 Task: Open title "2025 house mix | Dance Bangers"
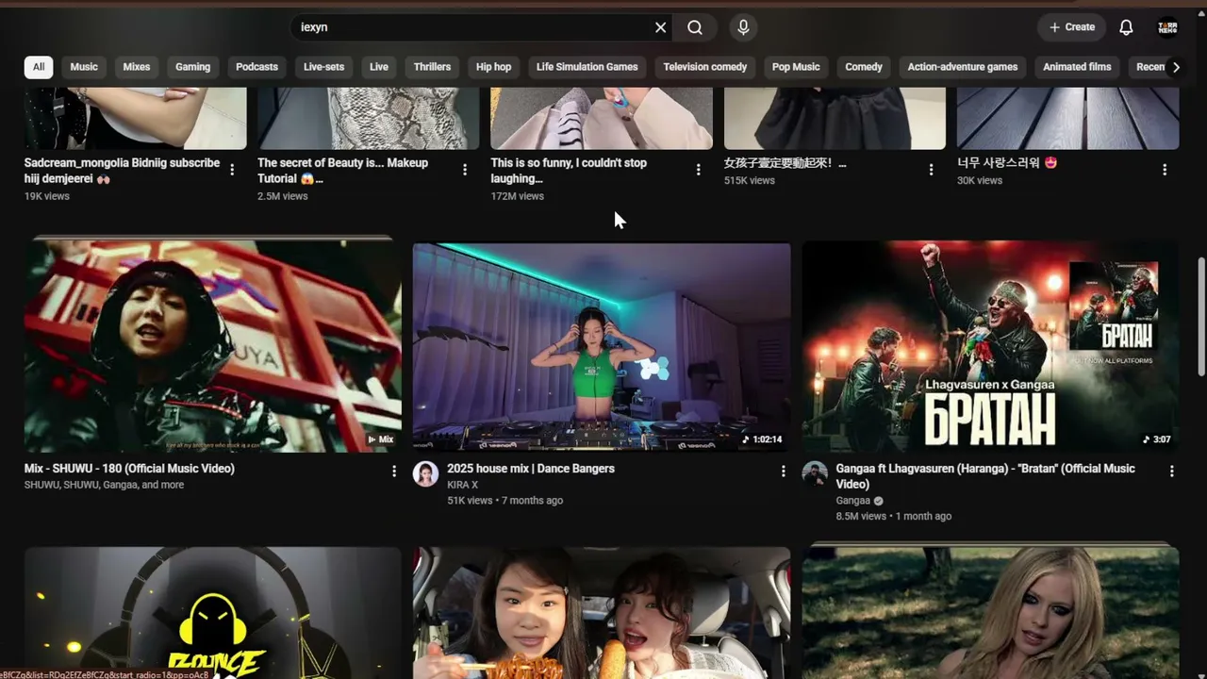click(x=531, y=469)
